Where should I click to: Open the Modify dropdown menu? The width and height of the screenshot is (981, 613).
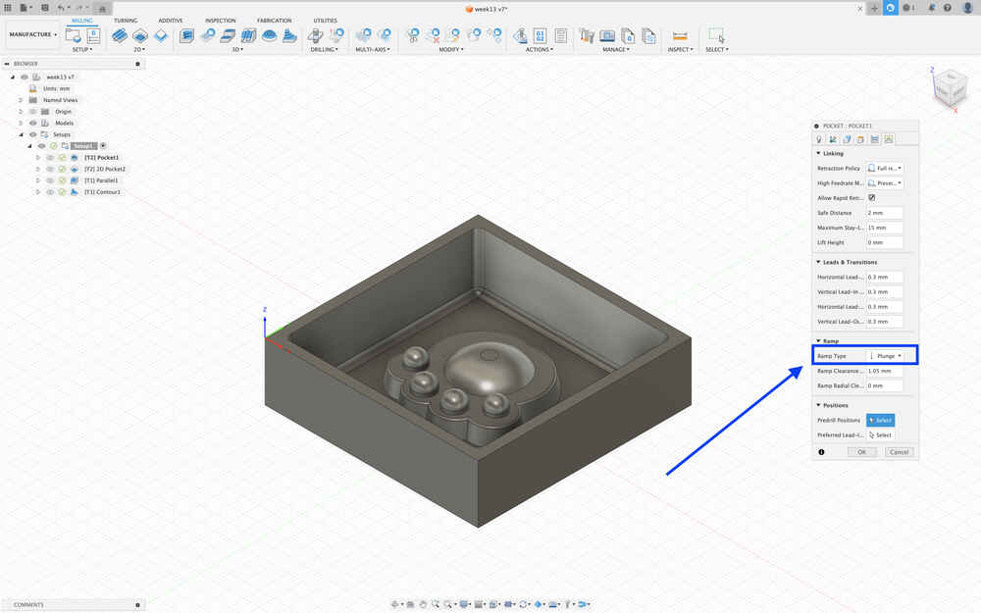point(451,49)
